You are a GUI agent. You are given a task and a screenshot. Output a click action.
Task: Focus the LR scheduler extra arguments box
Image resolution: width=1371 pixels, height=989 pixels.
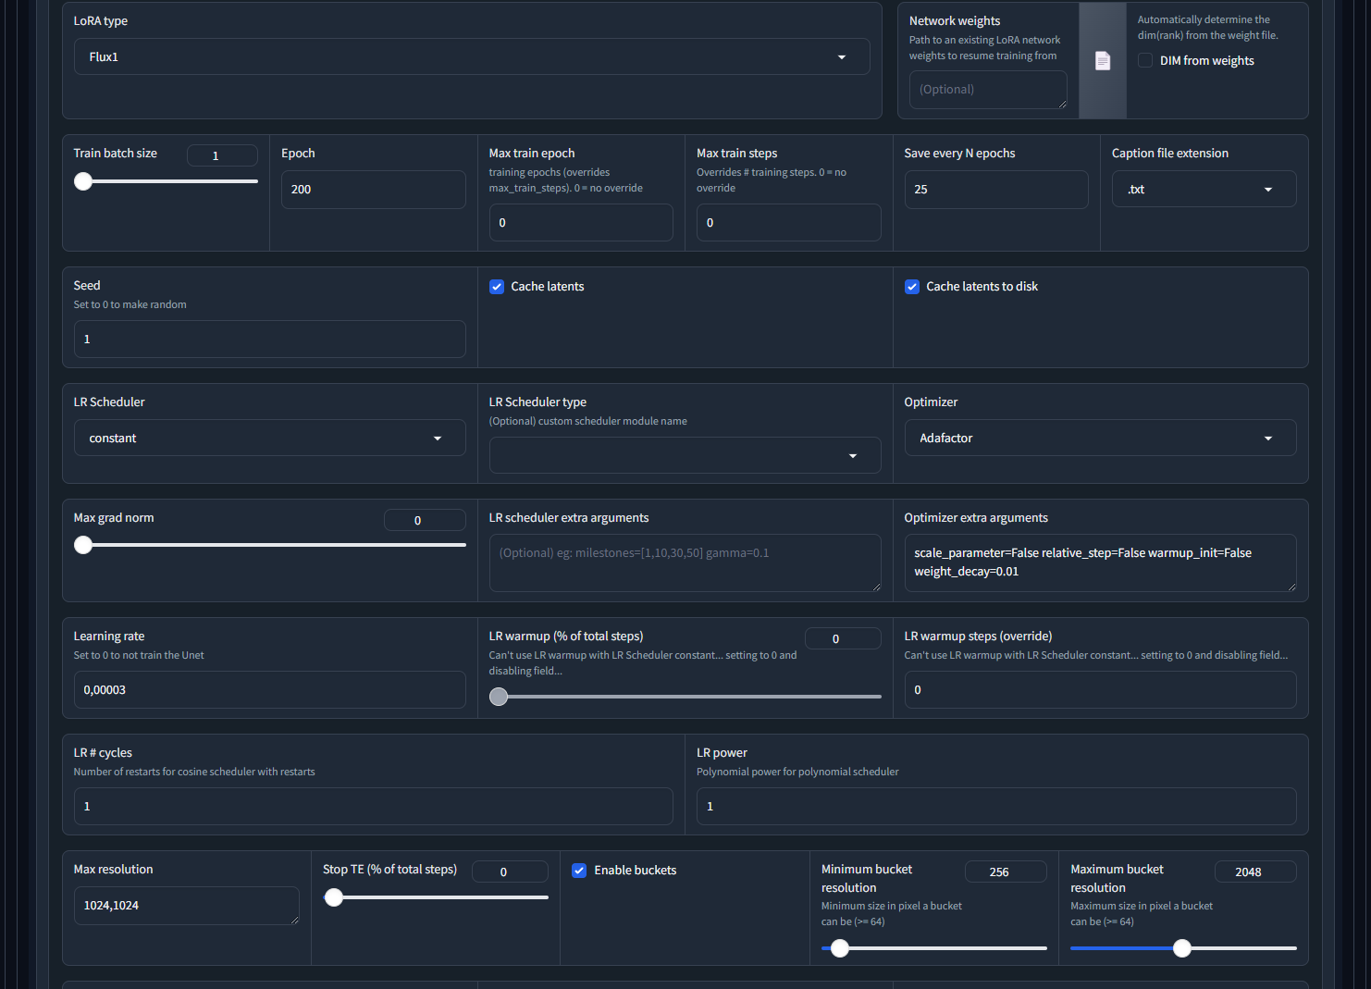coord(685,562)
